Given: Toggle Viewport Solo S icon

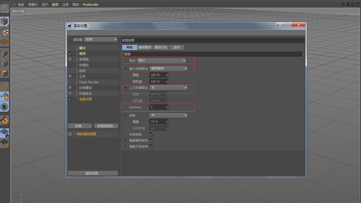Looking at the screenshot, I should click(x=5, y=107).
